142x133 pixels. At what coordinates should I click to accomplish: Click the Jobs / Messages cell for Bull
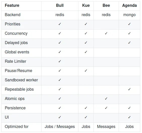(x=60, y=127)
